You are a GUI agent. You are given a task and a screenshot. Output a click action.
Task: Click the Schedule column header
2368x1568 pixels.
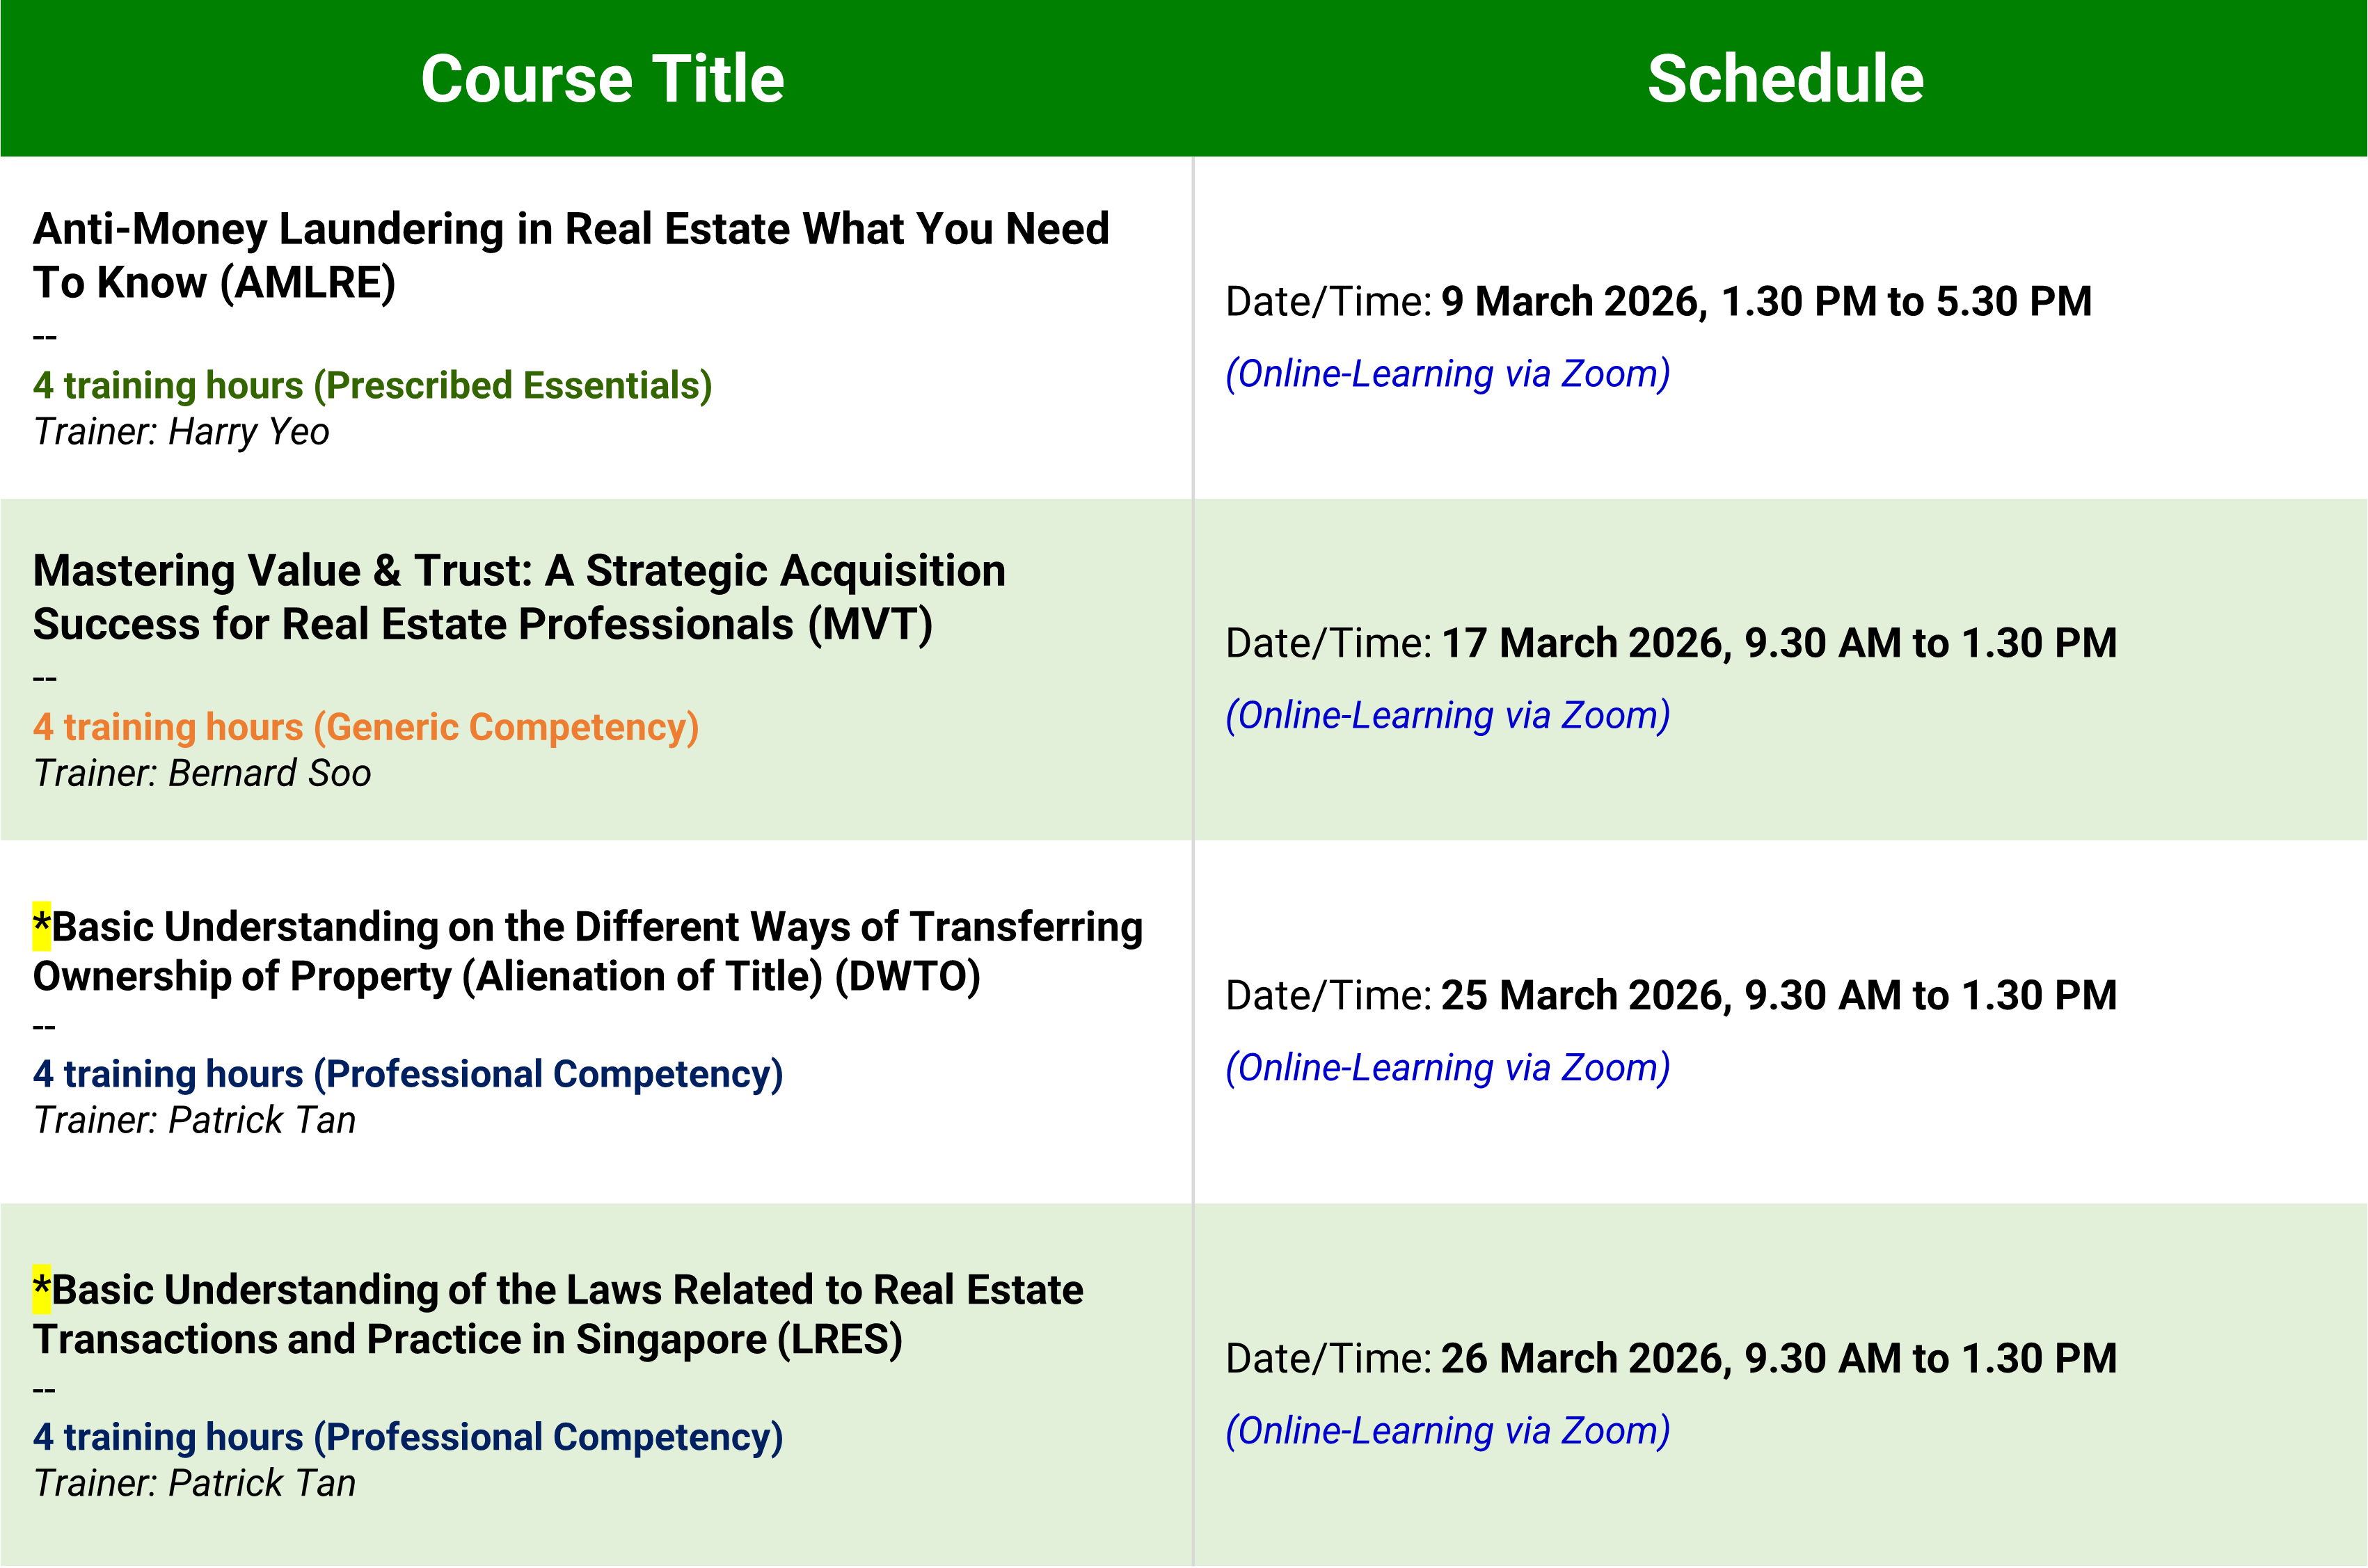1785,79
